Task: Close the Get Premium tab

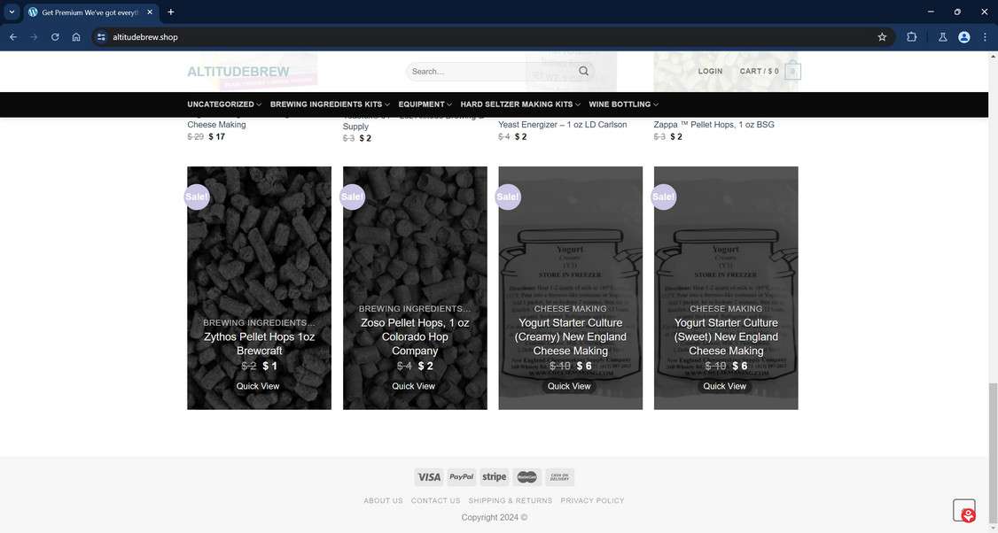Action: 150,12
